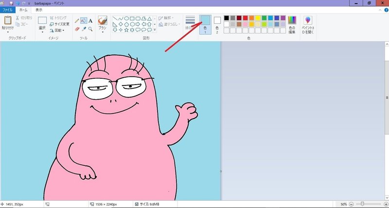389x208 pixels.
Task: Open the Rotate (回転) dropdown
Action: pyautogui.click(x=57, y=31)
